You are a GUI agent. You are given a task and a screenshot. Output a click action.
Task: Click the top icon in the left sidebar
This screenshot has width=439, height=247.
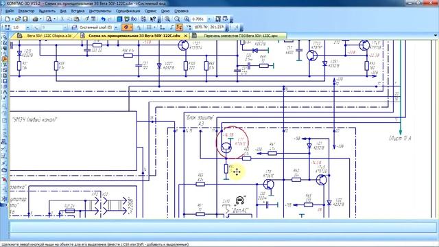click(x=4, y=37)
